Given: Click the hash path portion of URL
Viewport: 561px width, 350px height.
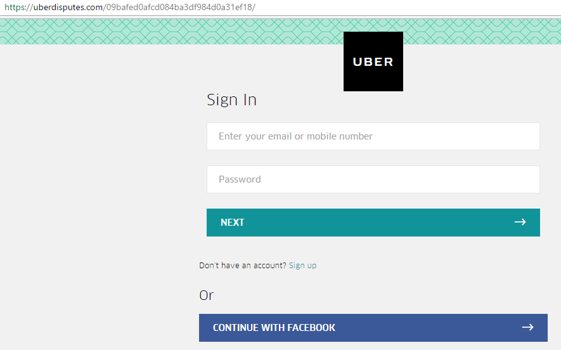Looking at the screenshot, I should pyautogui.click(x=181, y=7).
